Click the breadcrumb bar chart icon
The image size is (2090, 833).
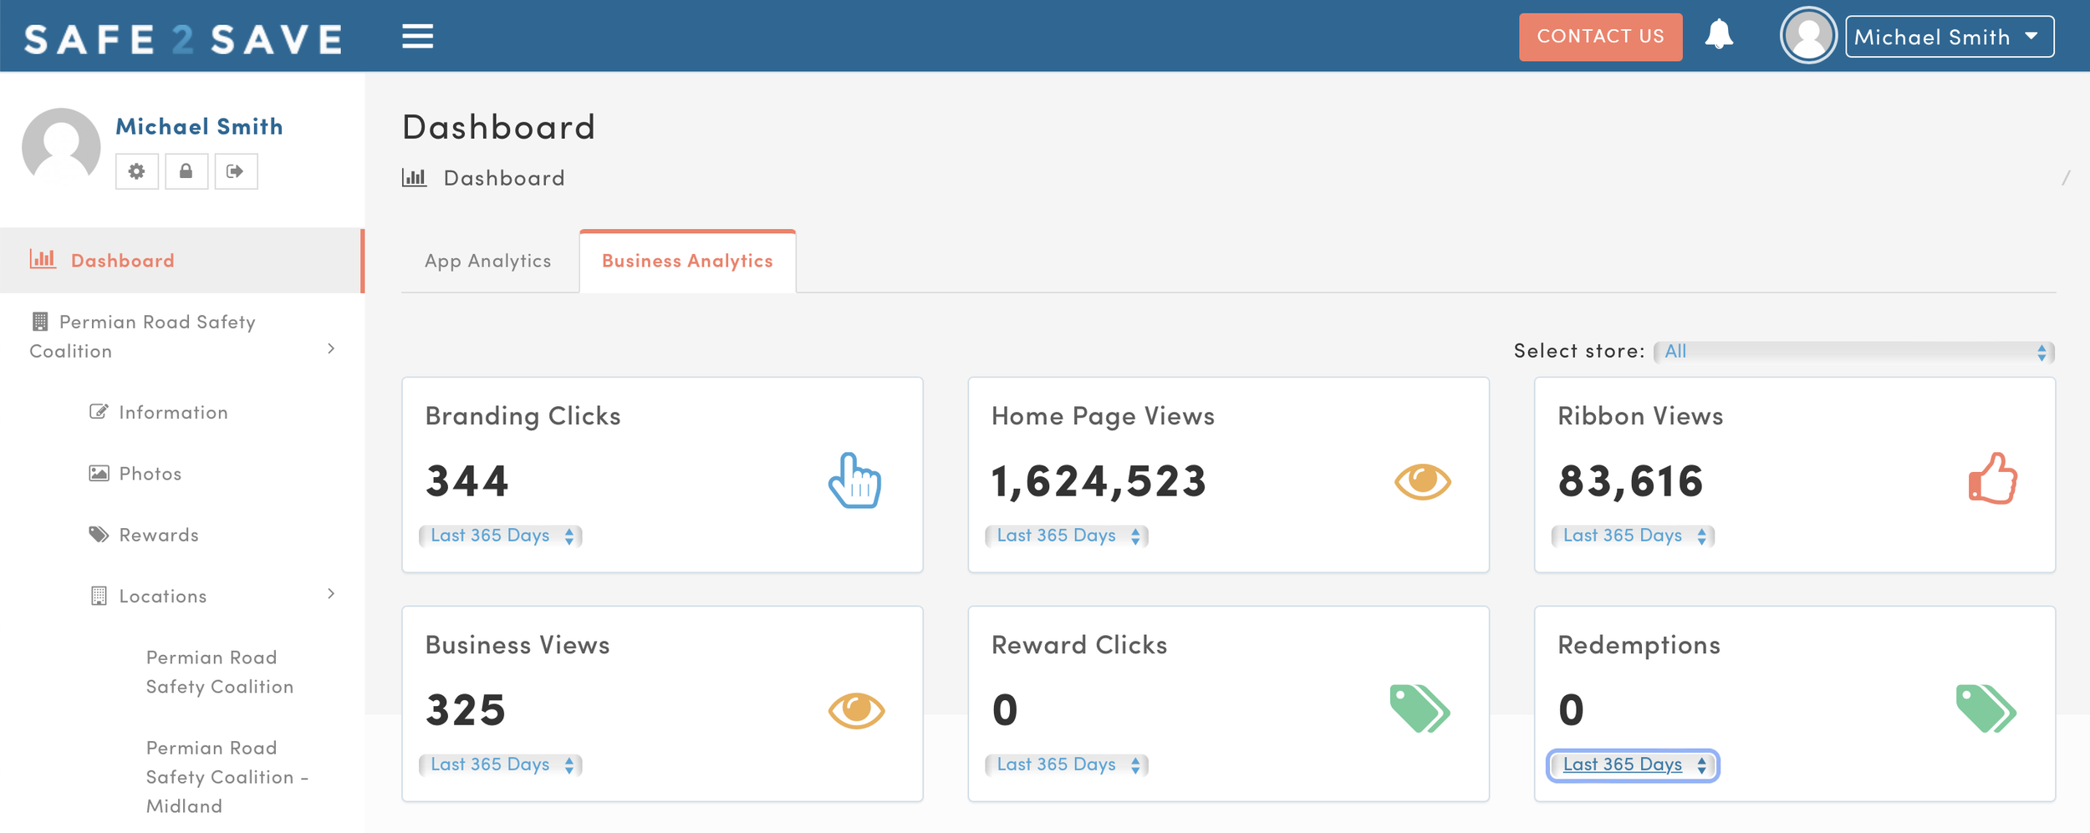pos(414,177)
